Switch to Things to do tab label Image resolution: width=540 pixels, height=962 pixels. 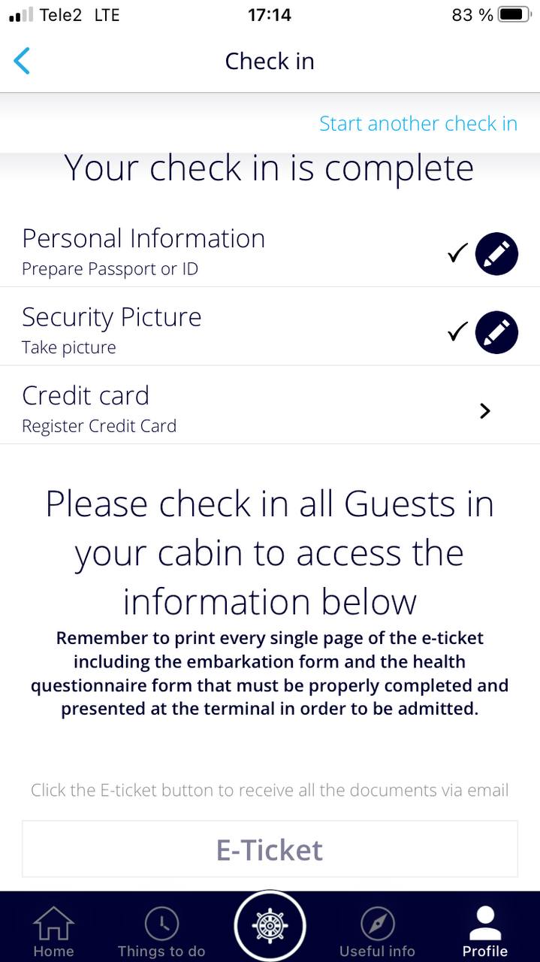[161, 951]
